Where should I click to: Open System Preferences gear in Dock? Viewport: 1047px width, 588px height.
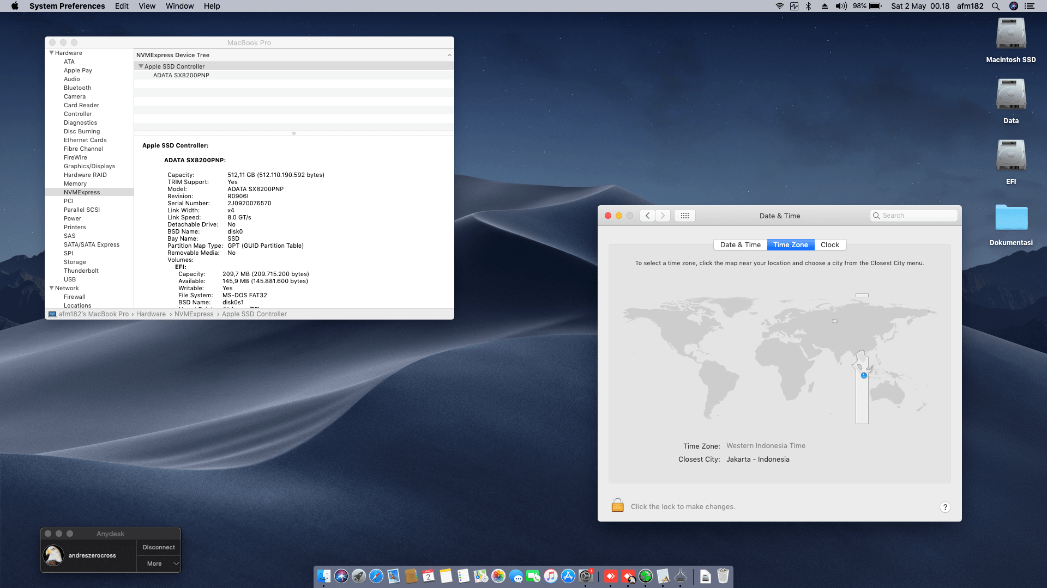coord(586,576)
